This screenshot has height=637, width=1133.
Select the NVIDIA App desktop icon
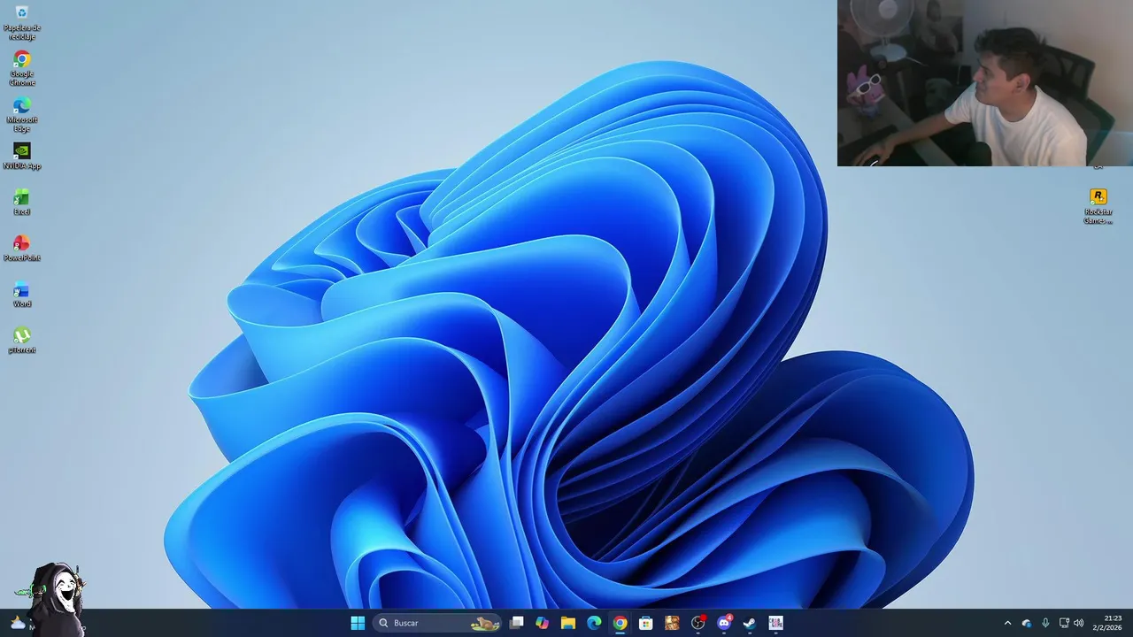(x=22, y=157)
